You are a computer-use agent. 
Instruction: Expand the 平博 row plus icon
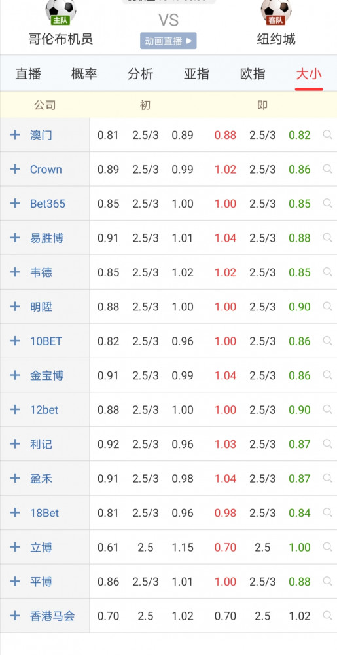point(15,581)
